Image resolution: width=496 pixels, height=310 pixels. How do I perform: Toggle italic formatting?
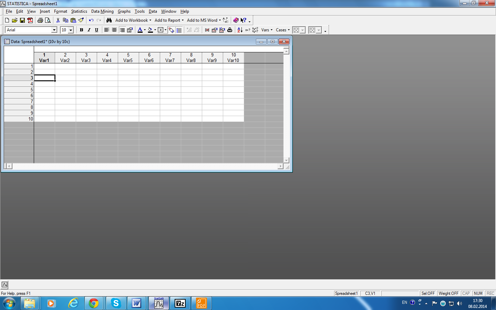click(x=89, y=30)
